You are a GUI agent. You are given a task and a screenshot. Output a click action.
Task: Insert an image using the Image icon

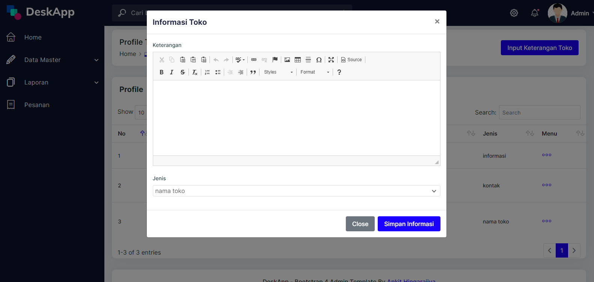[287, 60]
